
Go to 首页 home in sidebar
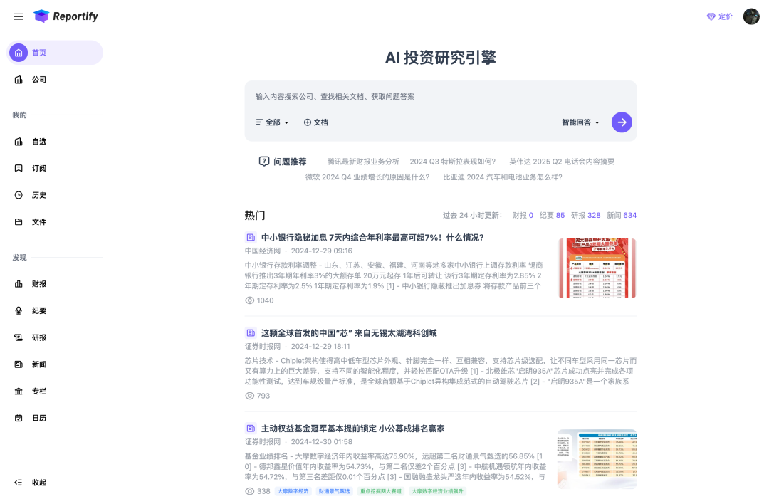click(55, 53)
